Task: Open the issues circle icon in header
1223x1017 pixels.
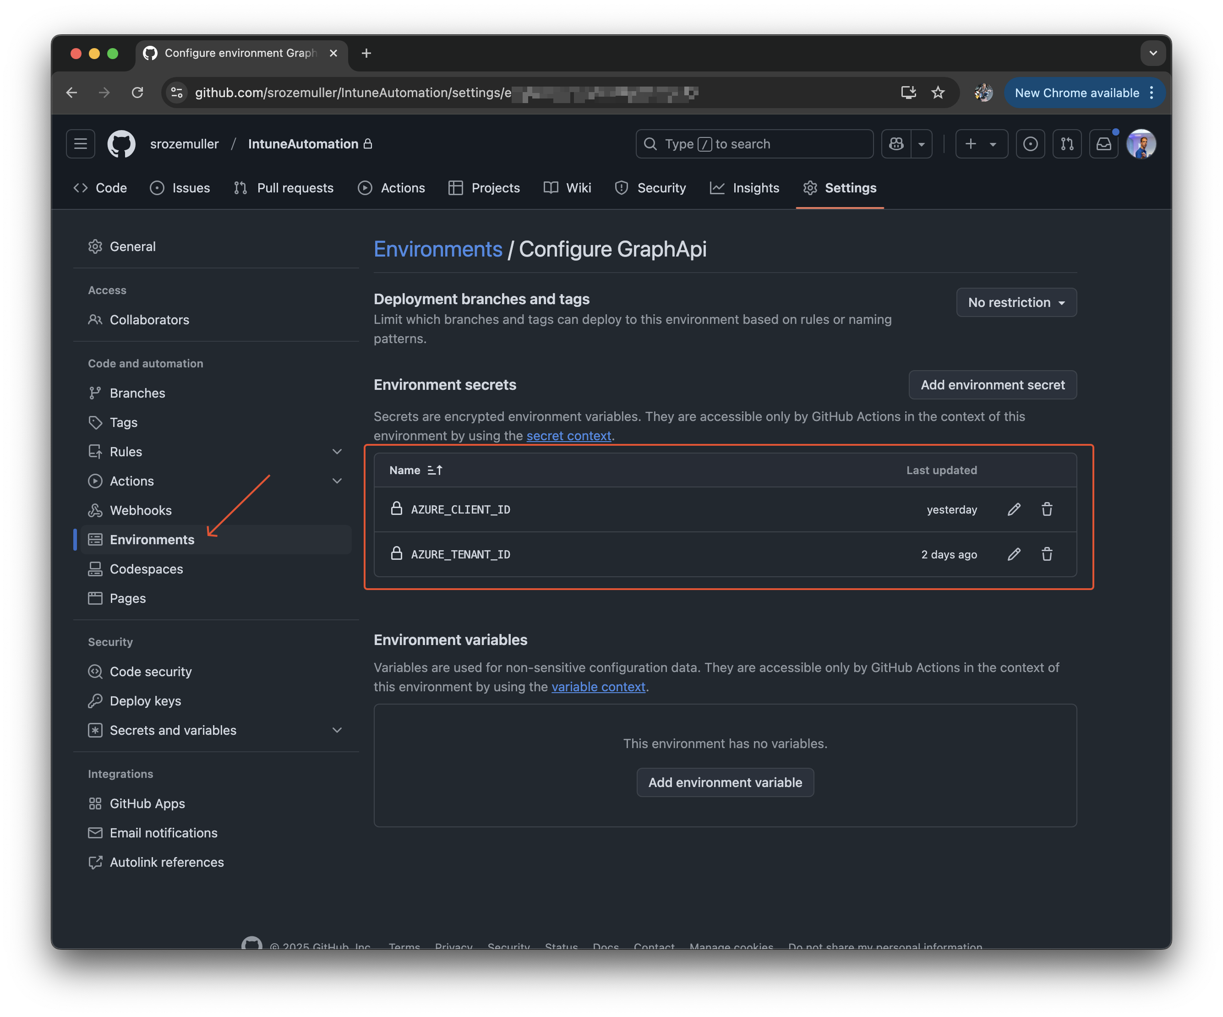Action: 1030,144
